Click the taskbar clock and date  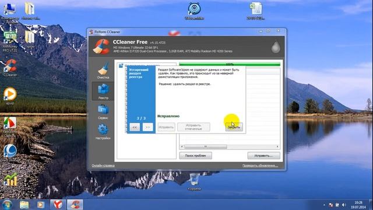point(358,205)
